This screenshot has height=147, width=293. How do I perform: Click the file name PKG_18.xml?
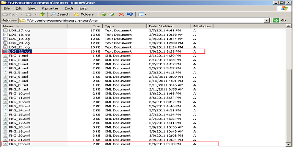[x=19, y=127]
